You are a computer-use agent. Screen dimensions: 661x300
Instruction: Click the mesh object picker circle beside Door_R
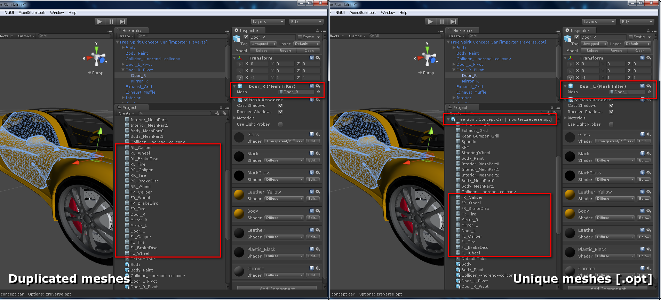click(x=318, y=92)
